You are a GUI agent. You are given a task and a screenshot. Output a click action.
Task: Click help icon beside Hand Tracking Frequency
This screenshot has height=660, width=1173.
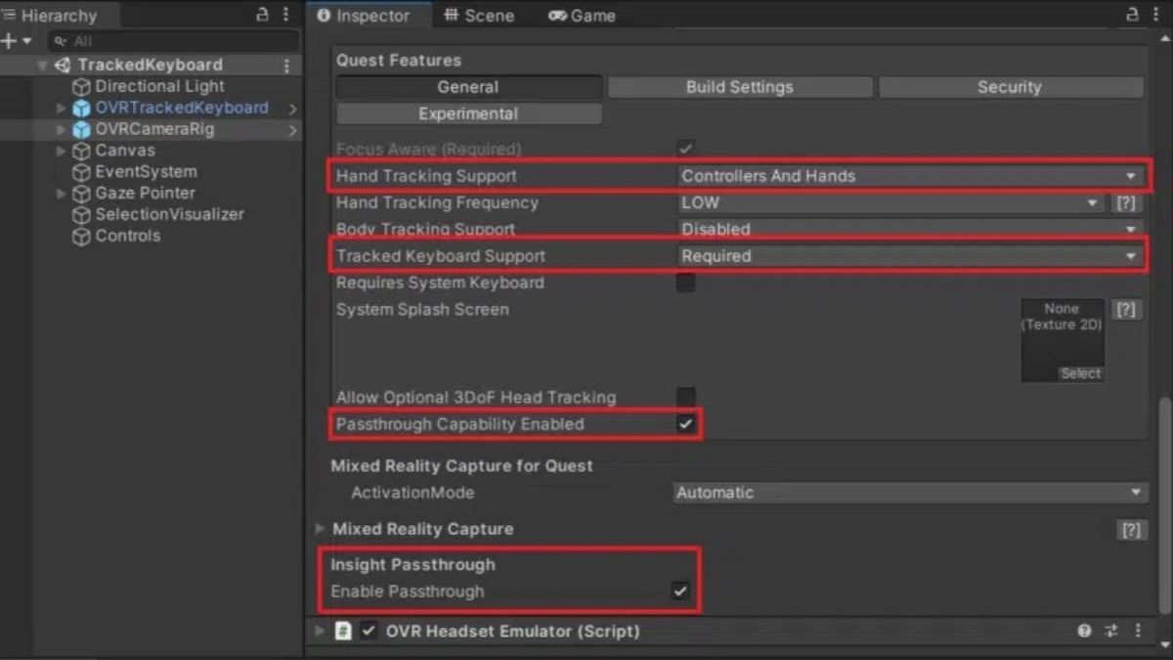[x=1126, y=203]
